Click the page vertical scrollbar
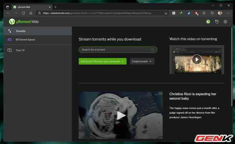235x144 pixels. [x=232, y=66]
